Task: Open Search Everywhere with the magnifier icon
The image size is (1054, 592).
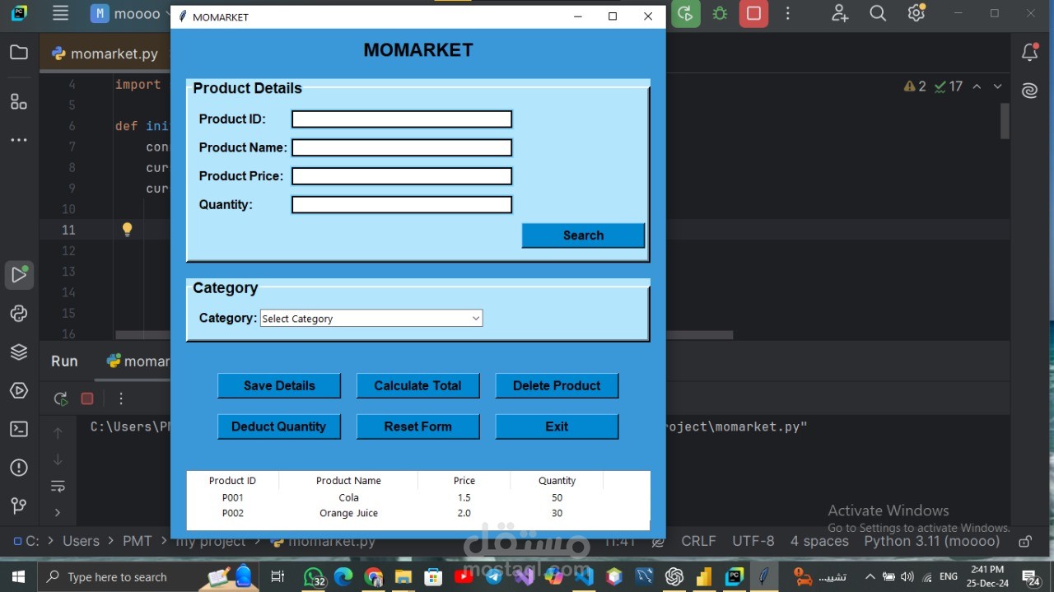Action: (878, 13)
